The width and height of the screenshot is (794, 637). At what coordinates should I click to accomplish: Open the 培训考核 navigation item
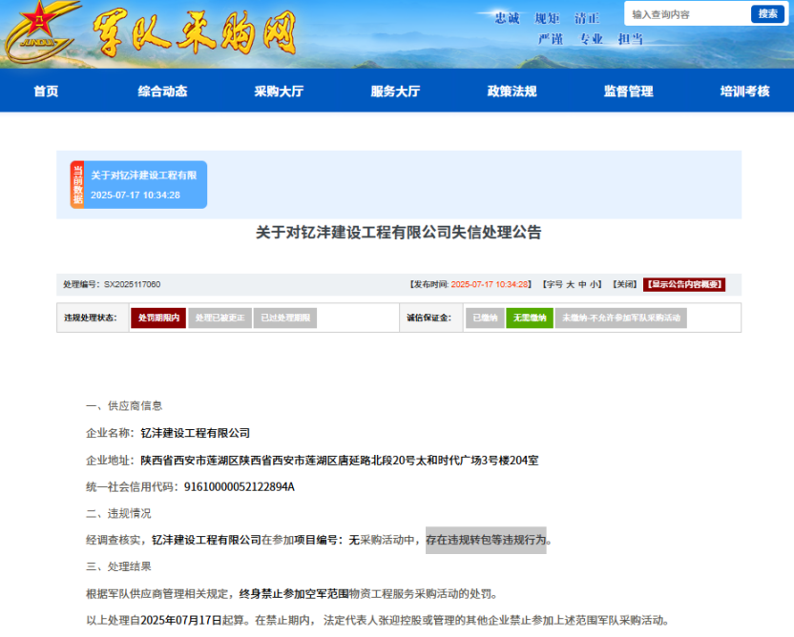coord(745,92)
